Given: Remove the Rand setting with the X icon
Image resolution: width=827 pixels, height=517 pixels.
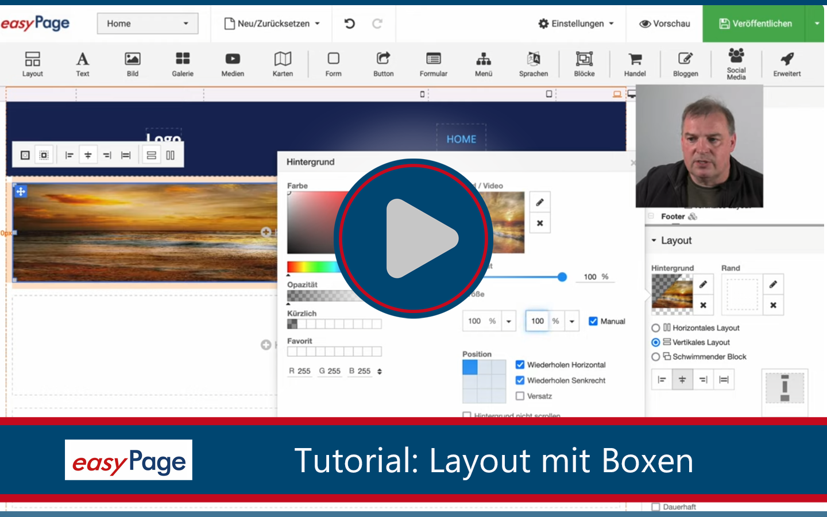Looking at the screenshot, I should [772, 305].
